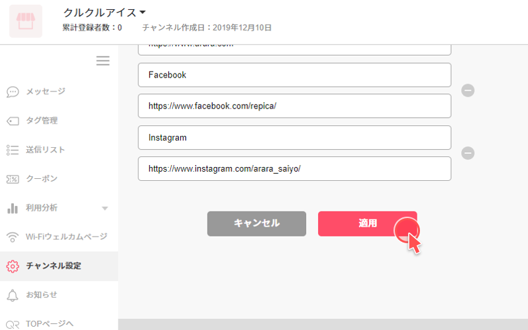Click the 送信リスト list icon
Image resolution: width=528 pixels, height=330 pixels.
click(13, 150)
